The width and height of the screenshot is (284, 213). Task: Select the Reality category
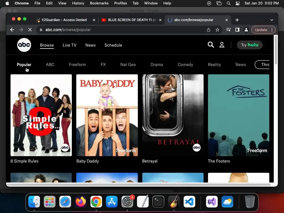214,65
